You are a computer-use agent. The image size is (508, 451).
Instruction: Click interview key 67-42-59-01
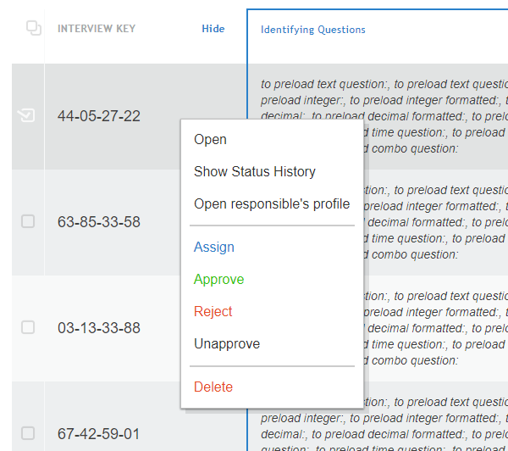coord(99,434)
